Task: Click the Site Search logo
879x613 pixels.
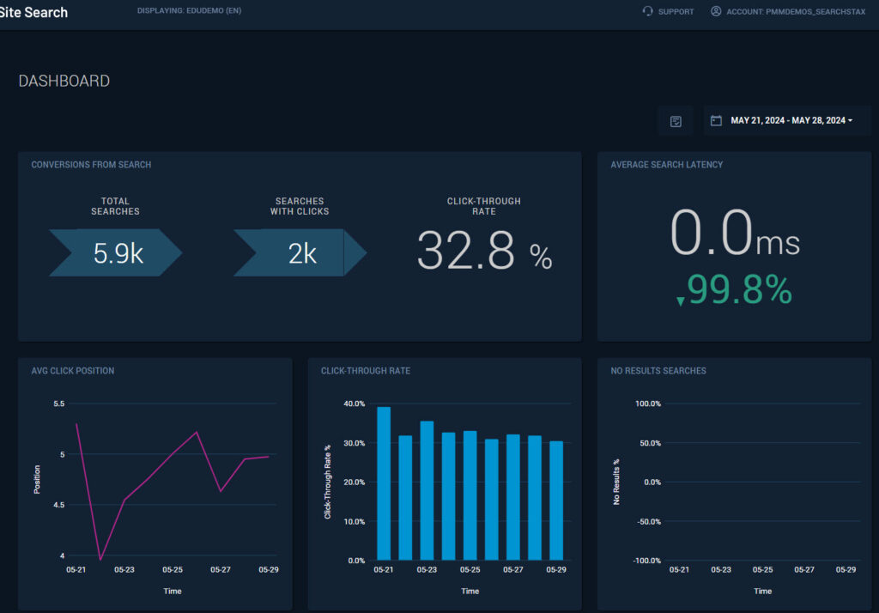Action: pyautogui.click(x=34, y=12)
